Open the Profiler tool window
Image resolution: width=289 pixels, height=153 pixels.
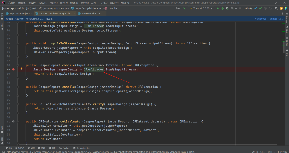coord(64,148)
